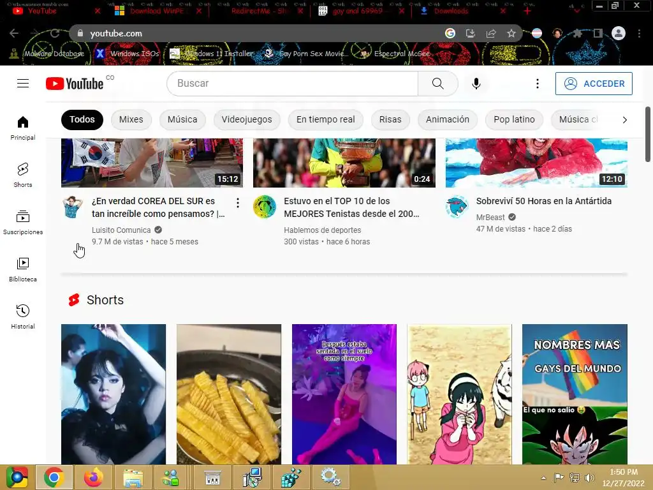653x490 pixels.
Task: Open a new browser tab
Action: pos(527,11)
